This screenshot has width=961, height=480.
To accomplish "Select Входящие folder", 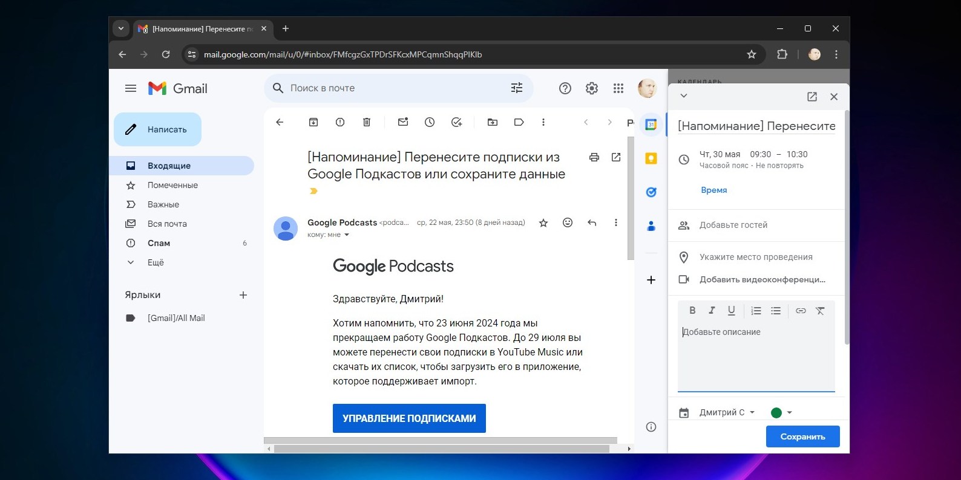I will (x=182, y=166).
